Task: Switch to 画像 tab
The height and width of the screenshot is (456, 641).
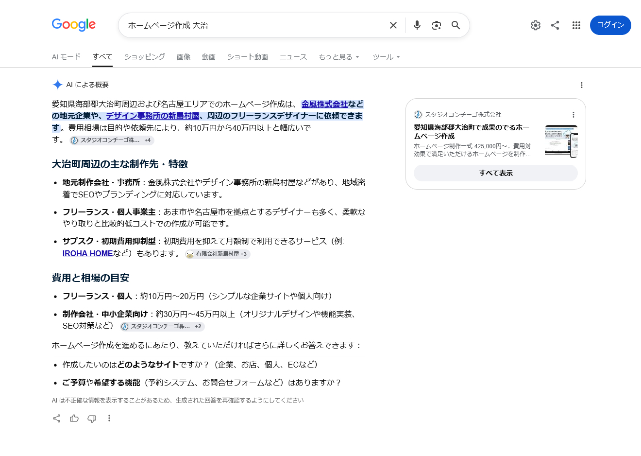Action: [x=184, y=57]
